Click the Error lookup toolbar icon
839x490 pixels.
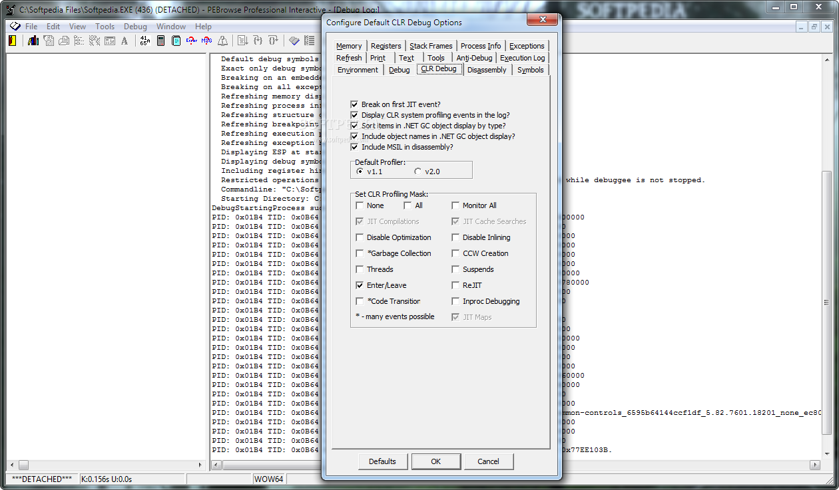pyautogui.click(x=192, y=41)
